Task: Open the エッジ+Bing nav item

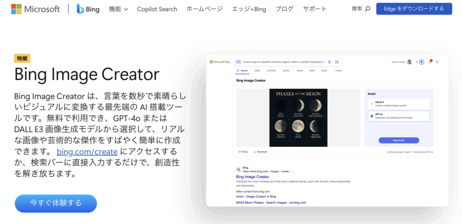Action: tap(249, 9)
